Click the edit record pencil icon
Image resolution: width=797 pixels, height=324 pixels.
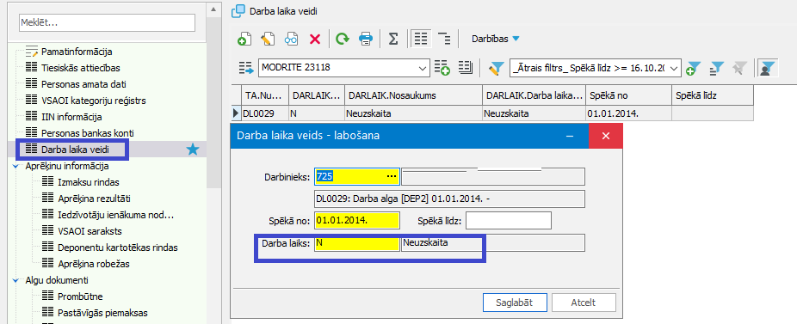(268, 40)
